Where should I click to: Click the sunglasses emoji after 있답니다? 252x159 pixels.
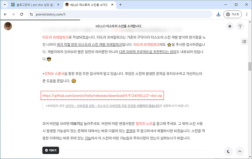coord(49,59)
